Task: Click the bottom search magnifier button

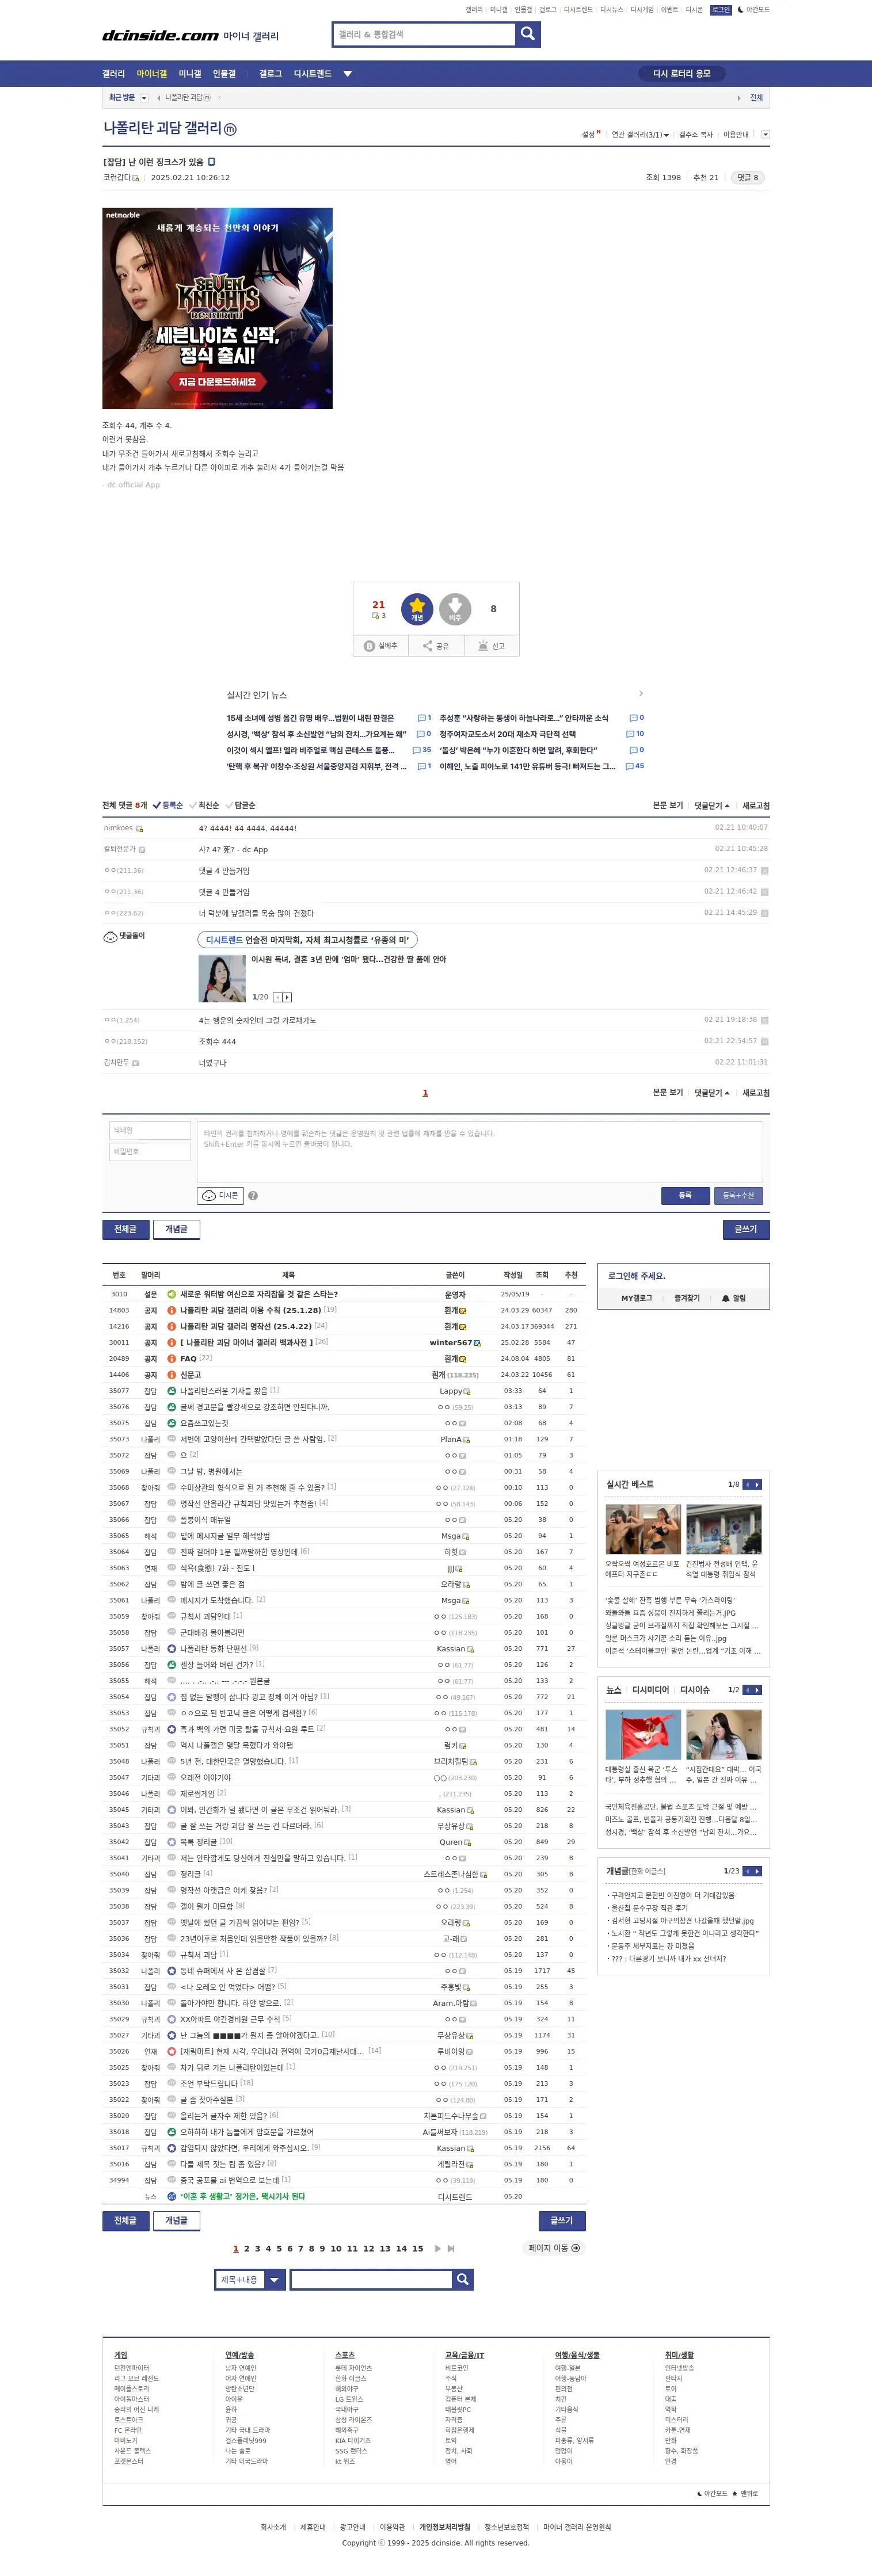Action: [x=462, y=2279]
